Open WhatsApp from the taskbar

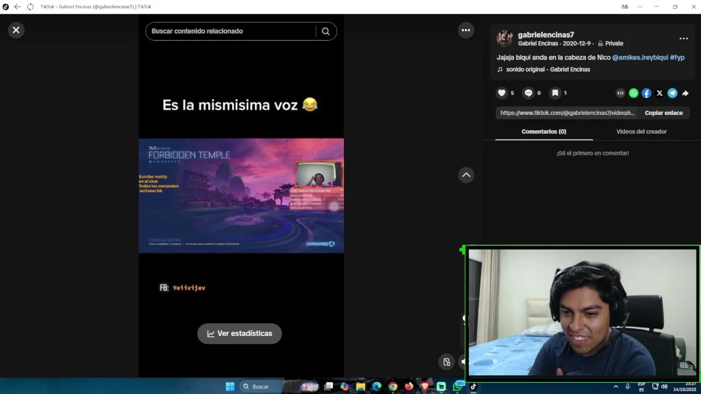point(457,386)
